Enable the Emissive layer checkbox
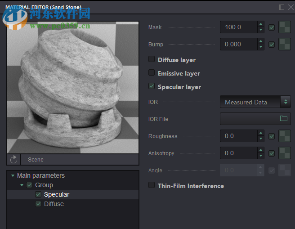 pyautogui.click(x=152, y=73)
